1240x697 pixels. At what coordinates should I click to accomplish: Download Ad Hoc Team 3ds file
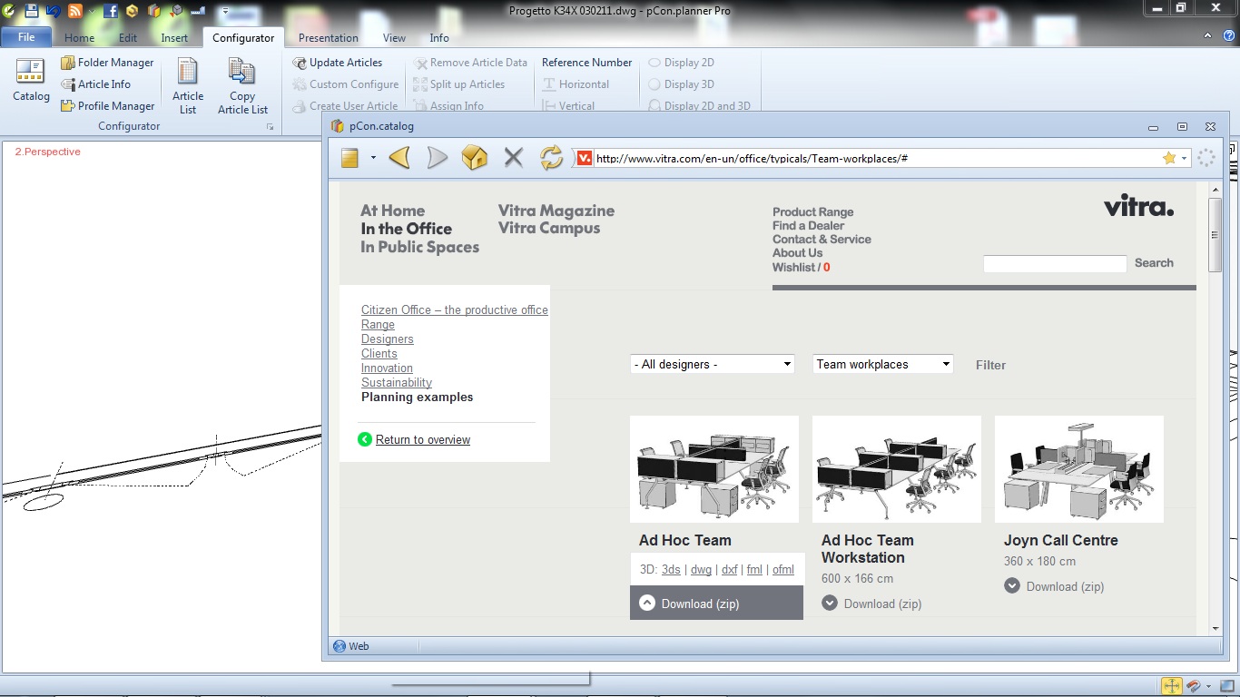click(x=671, y=570)
